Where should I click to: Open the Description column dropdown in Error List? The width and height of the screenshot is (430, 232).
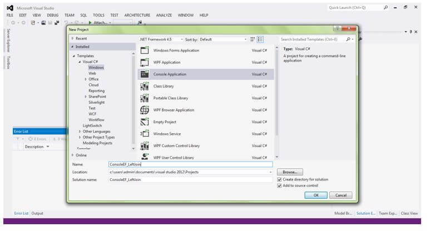click(x=48, y=147)
